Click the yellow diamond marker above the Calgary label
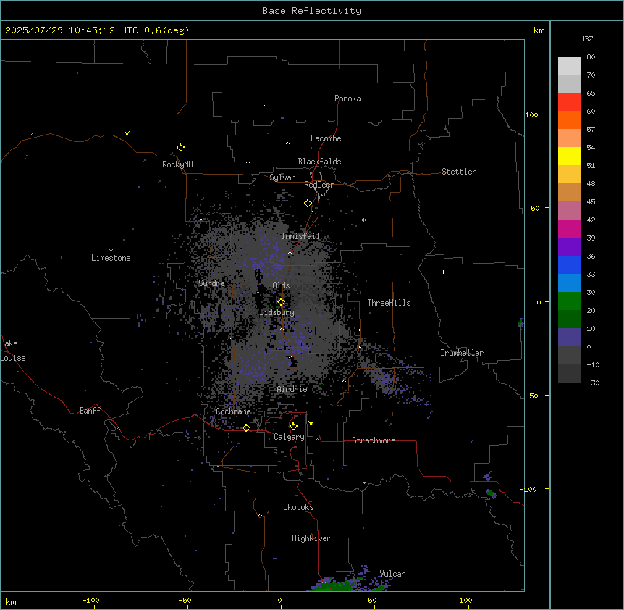The width and height of the screenshot is (624, 610). (293, 427)
